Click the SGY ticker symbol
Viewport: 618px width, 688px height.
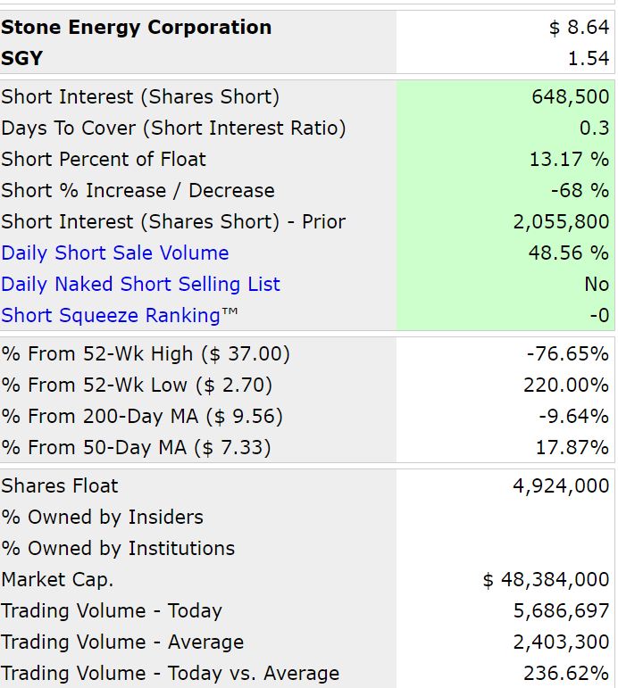tap(22, 58)
